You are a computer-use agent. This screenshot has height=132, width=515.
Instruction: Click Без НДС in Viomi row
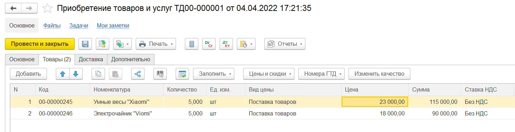point(476,114)
